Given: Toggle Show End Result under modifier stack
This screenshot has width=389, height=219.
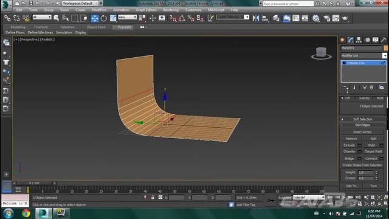Looking at the screenshot, I should 354,88.
